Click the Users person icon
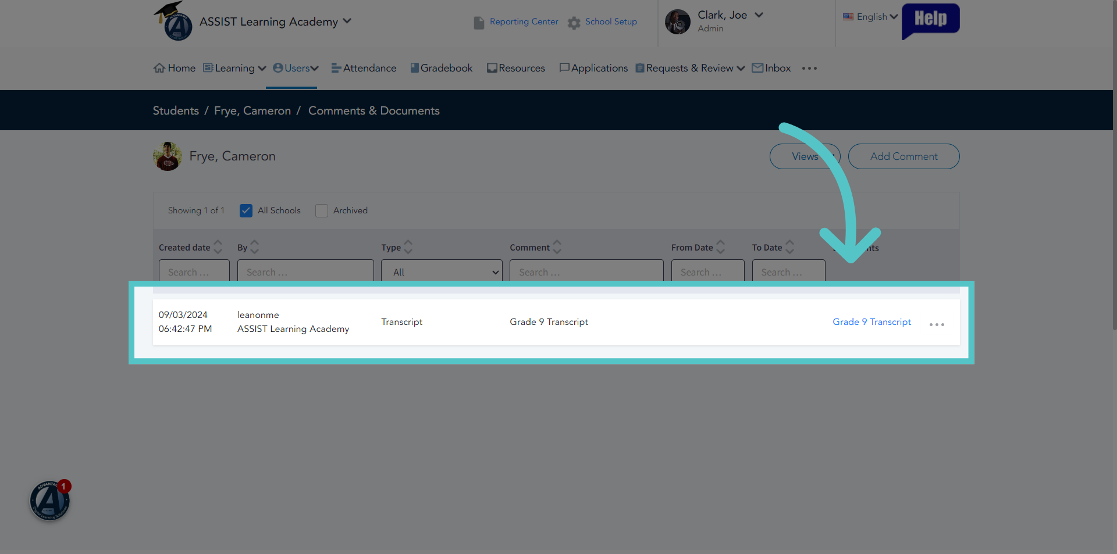Viewport: 1117px width, 554px height. pyautogui.click(x=278, y=68)
